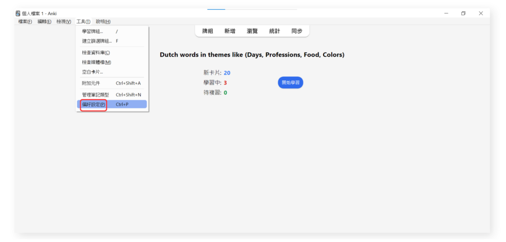506x242 pixels.
Task: Go to 牌組 decks in top toolbar
Action: (x=208, y=31)
